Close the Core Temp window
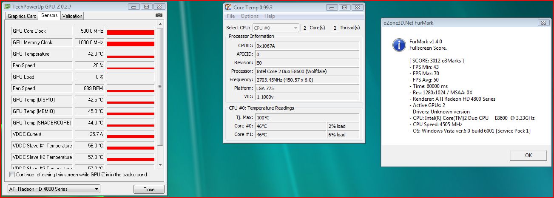Screen dimensions: 554x198 [x=357, y=7]
